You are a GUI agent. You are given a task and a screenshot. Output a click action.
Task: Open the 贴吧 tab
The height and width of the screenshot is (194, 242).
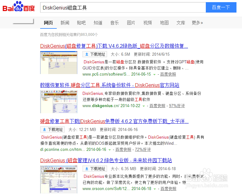coord(81,23)
